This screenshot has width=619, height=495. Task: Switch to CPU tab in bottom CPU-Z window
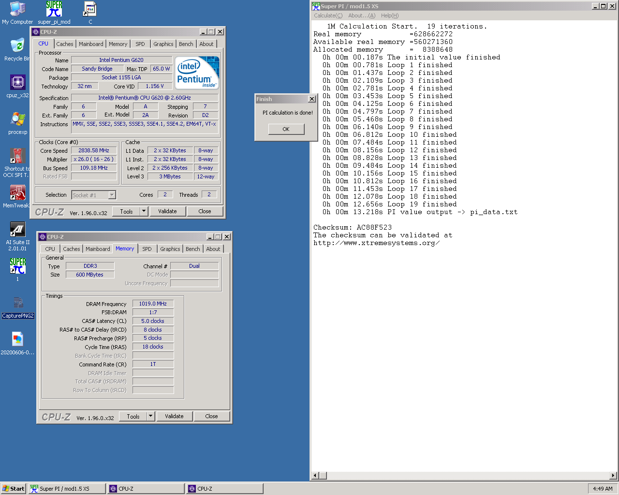point(50,249)
